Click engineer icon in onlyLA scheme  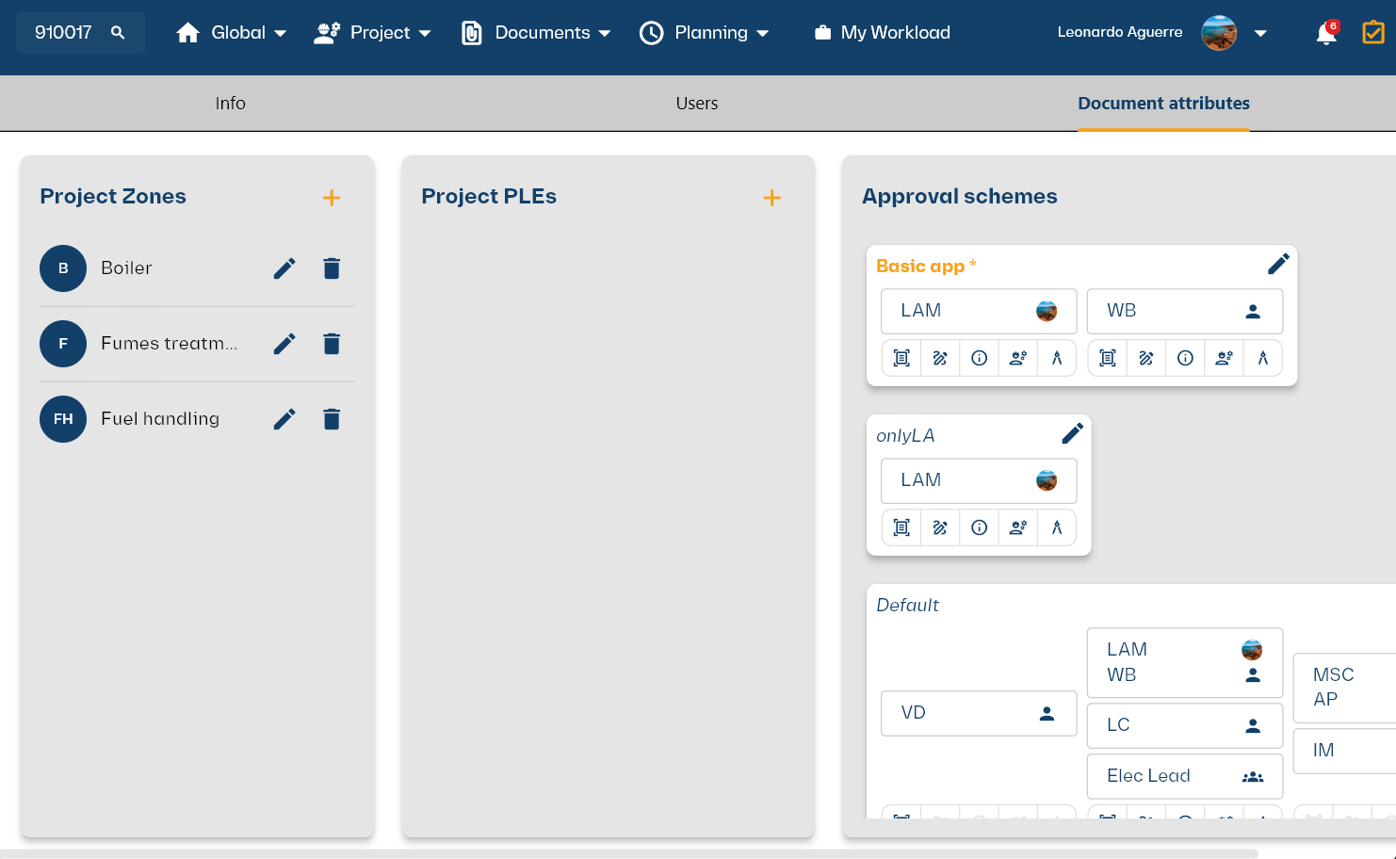pyautogui.click(x=1018, y=527)
